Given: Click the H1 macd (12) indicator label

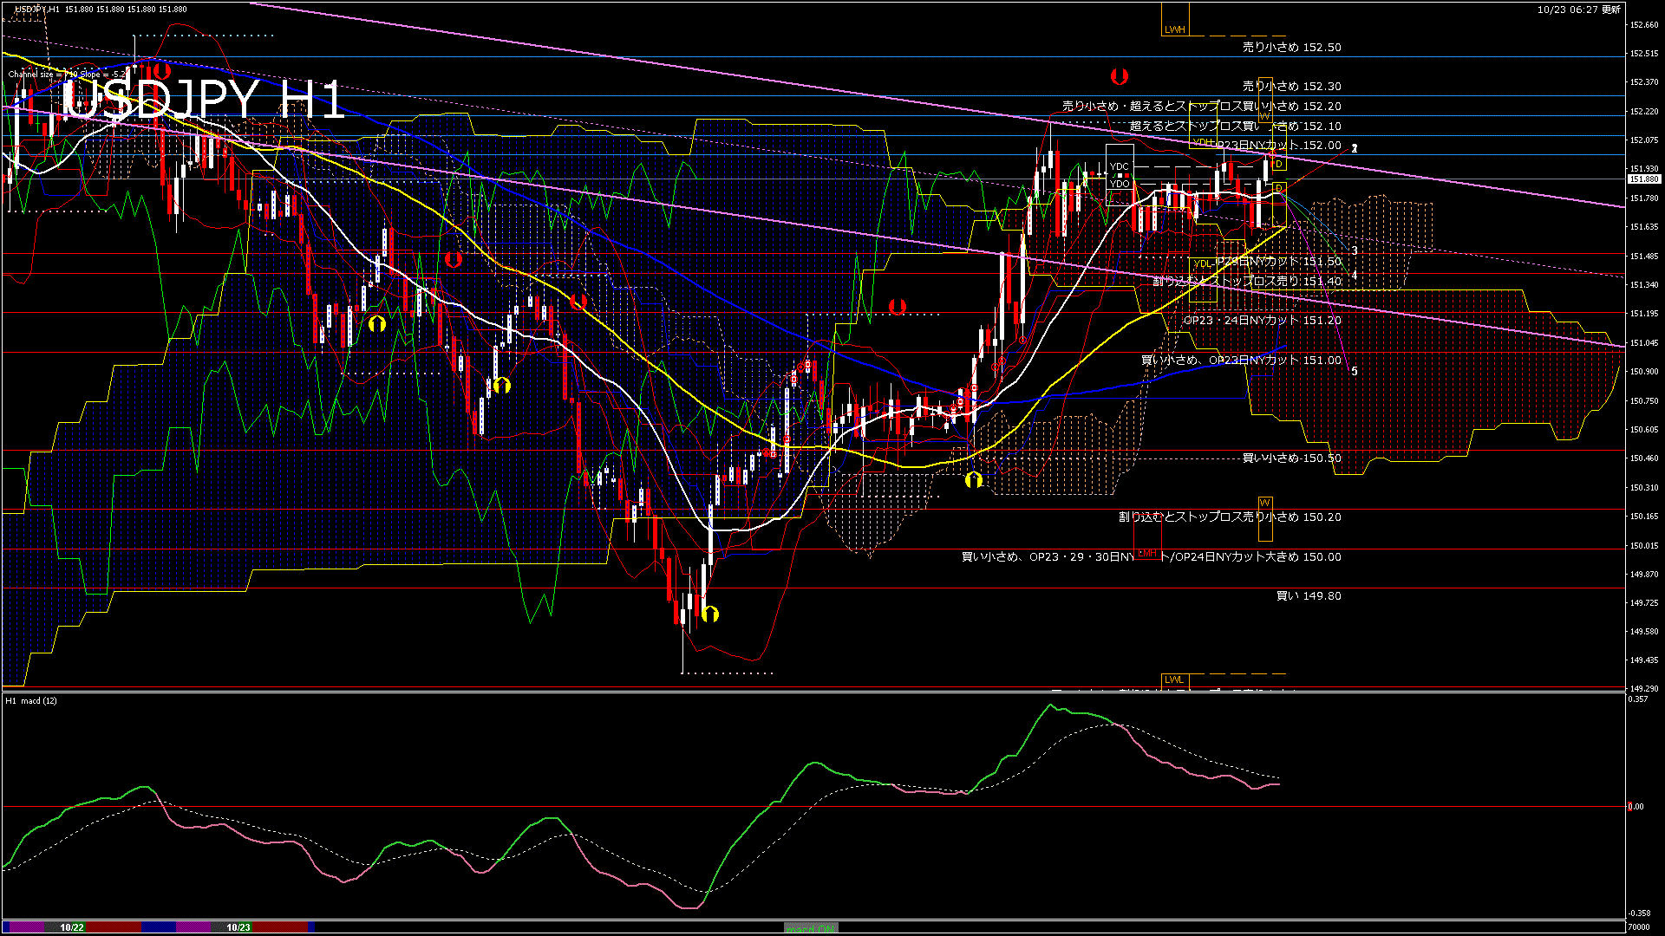Looking at the screenshot, I should point(31,700).
